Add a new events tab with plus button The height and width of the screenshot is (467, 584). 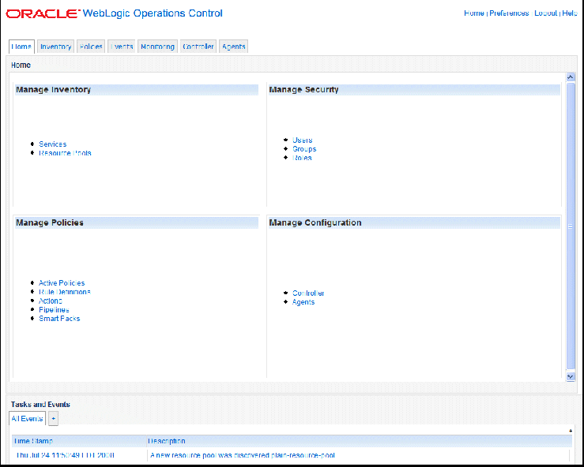pyautogui.click(x=53, y=419)
